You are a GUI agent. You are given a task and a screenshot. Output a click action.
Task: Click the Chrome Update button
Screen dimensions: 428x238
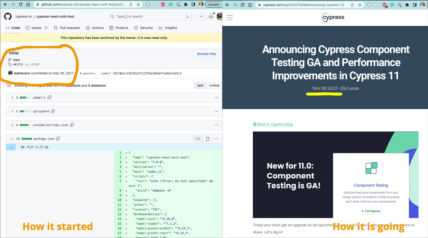click(214, 4)
